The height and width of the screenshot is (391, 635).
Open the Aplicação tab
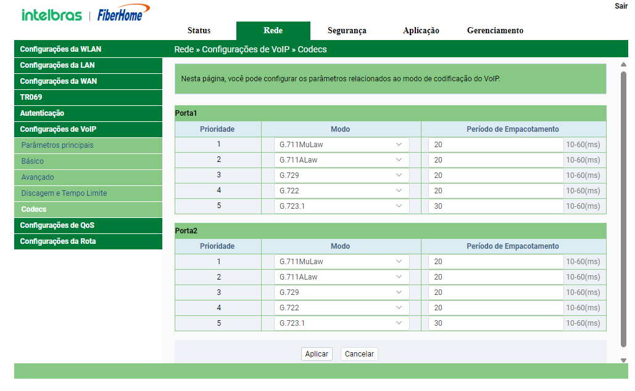tap(421, 31)
